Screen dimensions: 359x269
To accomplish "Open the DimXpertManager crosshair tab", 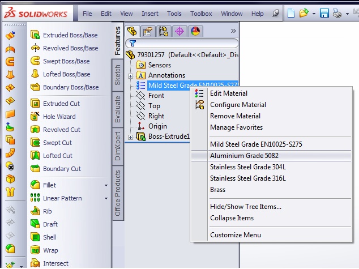I will point(179,31).
